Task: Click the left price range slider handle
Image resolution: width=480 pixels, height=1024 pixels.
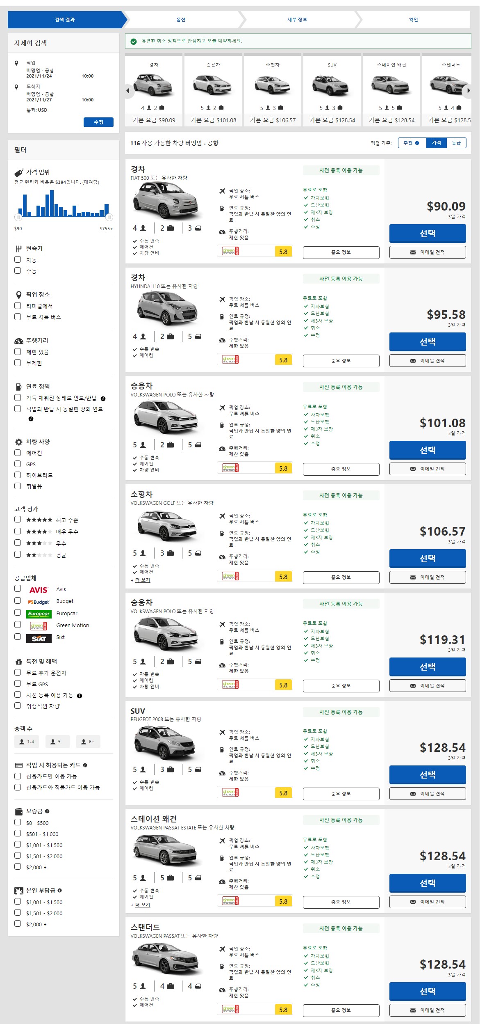Action: 18,217
